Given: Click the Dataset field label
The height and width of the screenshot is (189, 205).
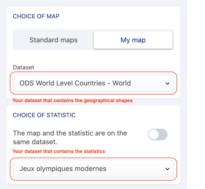Looking at the screenshot, I should (24, 67).
